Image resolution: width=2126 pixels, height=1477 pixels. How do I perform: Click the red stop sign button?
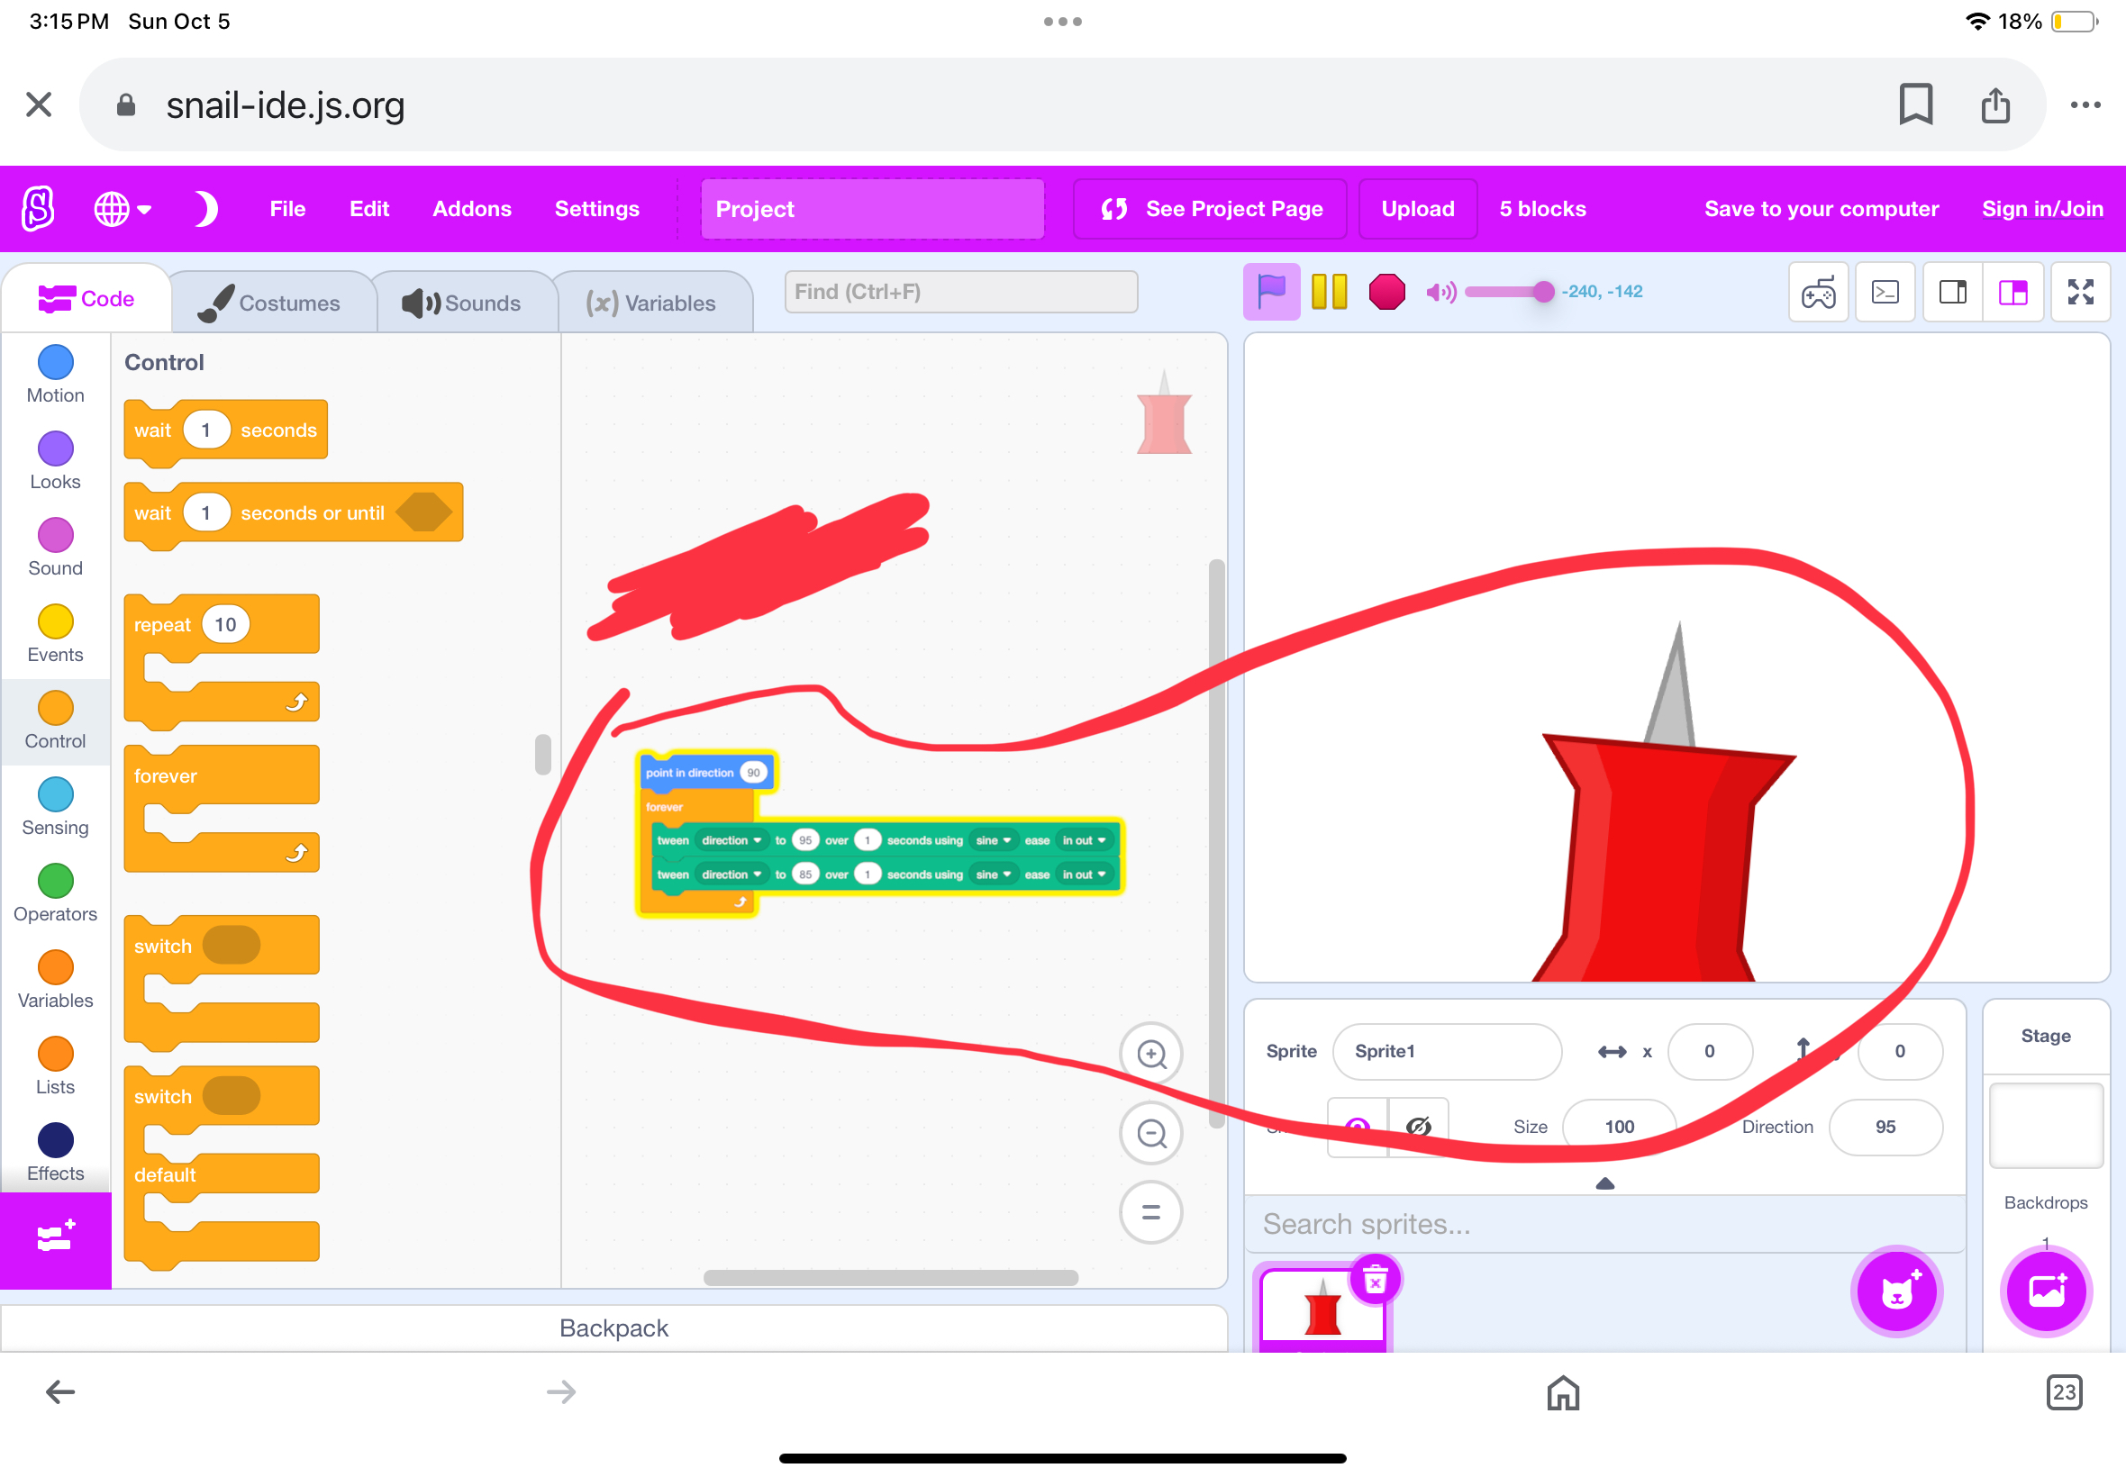coord(1386,292)
